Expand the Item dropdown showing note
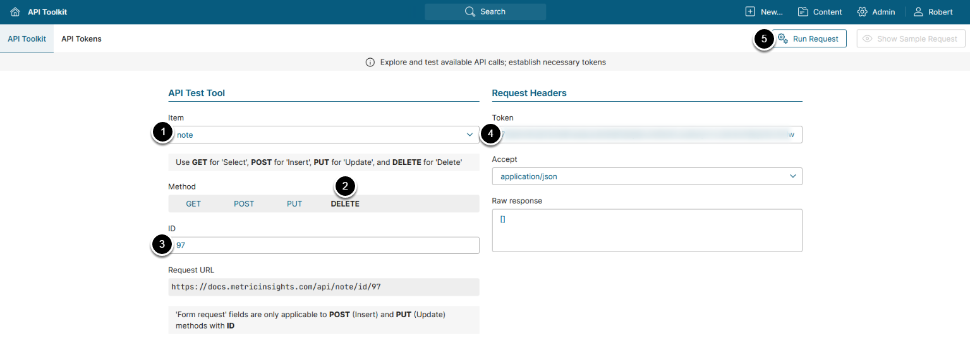The image size is (970, 345). coord(324,135)
